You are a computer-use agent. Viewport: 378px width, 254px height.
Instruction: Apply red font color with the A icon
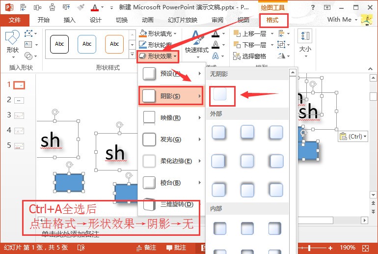(x=95, y=7)
